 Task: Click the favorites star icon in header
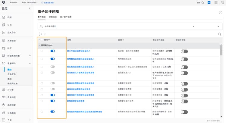tap(203, 2)
